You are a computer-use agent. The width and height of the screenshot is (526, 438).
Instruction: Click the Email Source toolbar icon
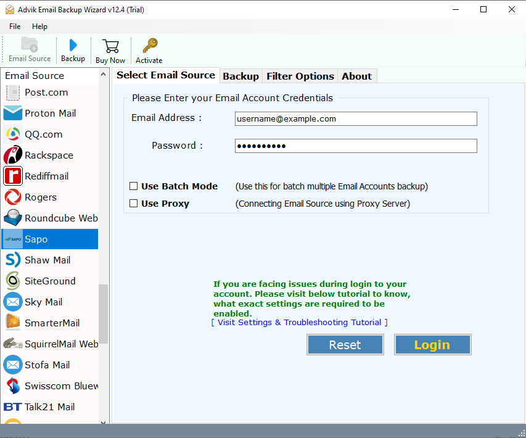(x=30, y=45)
